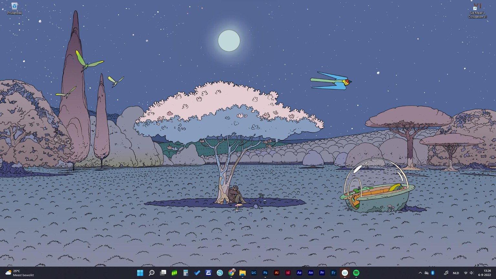Screen dimensions: 496x279
Task: Launch Adobe Illustrator (Ai)
Action: [x=276, y=273]
